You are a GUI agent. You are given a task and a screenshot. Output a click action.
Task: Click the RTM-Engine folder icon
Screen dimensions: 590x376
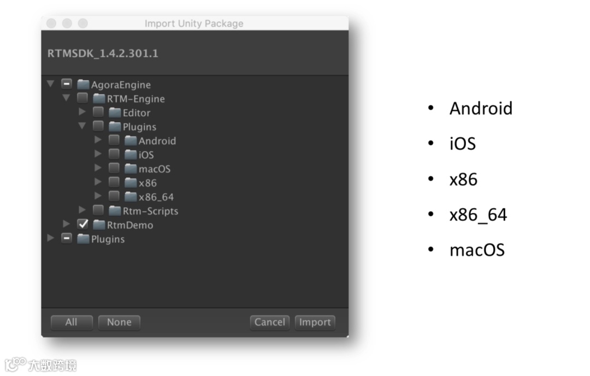click(x=99, y=99)
